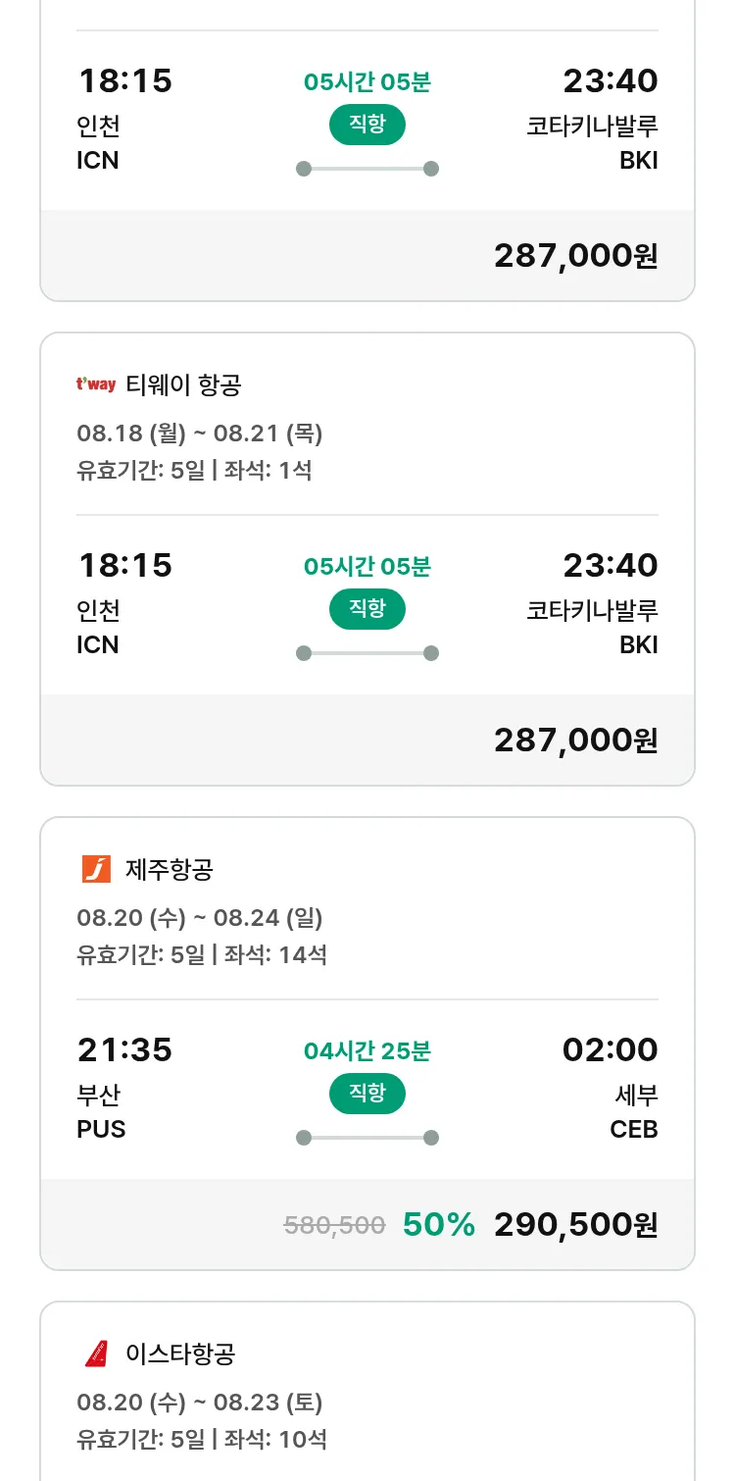
Task: Click the T'way airline logo icon
Action: pos(96,384)
